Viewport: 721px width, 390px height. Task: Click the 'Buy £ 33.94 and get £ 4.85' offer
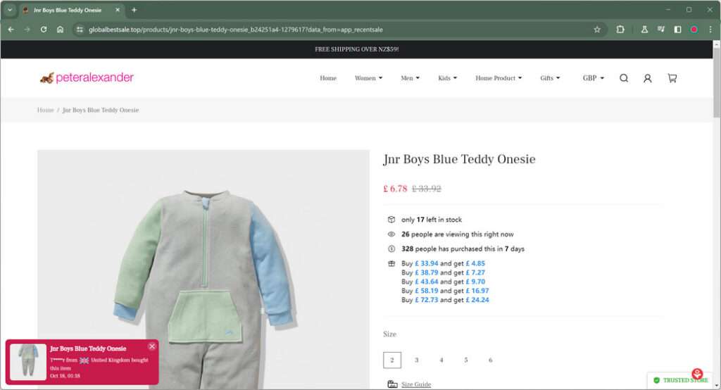(443, 263)
